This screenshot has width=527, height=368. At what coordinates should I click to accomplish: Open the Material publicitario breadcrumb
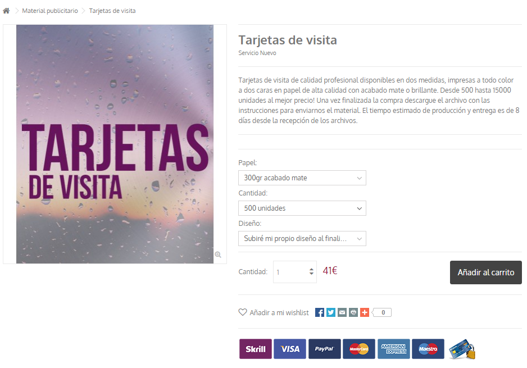point(50,11)
